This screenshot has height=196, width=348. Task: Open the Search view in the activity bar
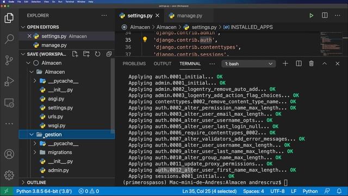pos(9,39)
